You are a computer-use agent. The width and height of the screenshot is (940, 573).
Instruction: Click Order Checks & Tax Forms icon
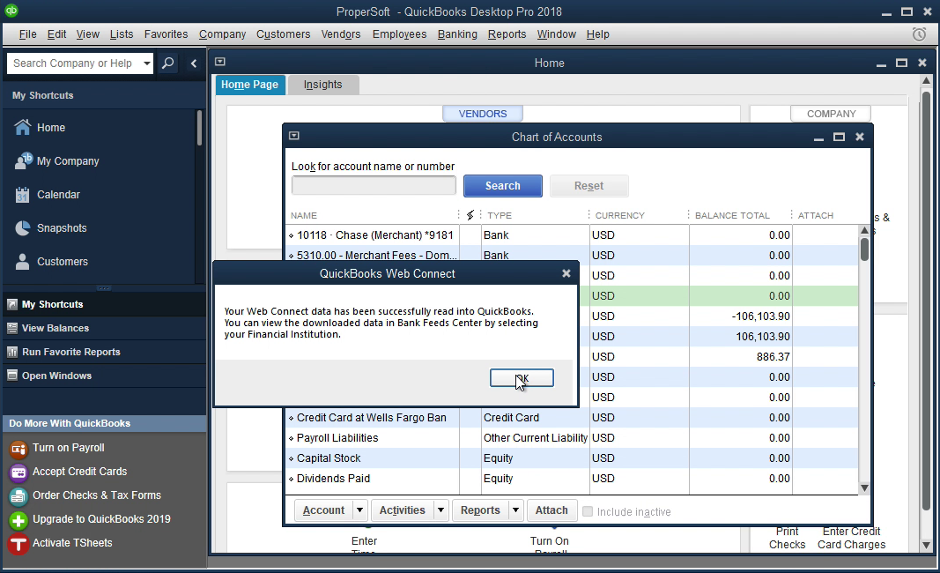coord(18,496)
